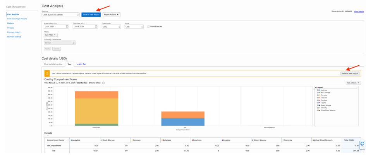Viewport: 366px width, 160px height.
Task: Open Budgets in the Cost Management sidebar
Action: [11, 23]
